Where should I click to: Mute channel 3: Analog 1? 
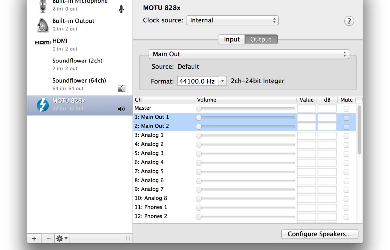pos(346,136)
